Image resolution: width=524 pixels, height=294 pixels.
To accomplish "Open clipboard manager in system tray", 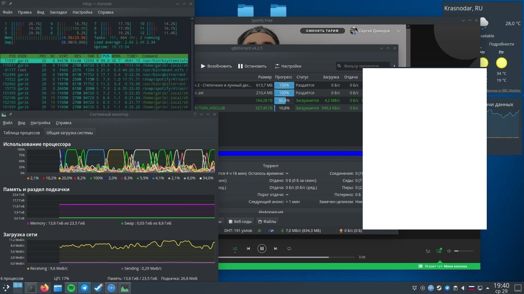I will (x=455, y=288).
